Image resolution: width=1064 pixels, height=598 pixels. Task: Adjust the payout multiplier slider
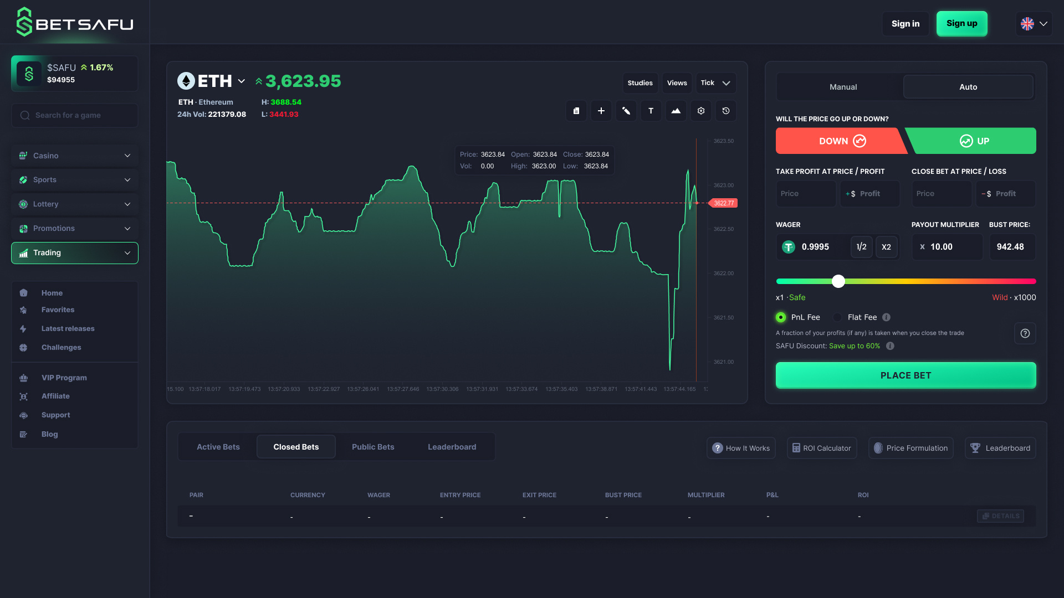[x=838, y=281]
